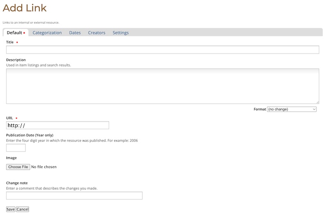The image size is (327, 215).
Task: Click the Change note label
Action: (x=17, y=183)
